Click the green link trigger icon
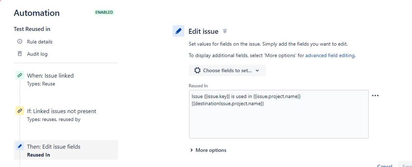This screenshot has height=167, width=412. click(x=20, y=75)
